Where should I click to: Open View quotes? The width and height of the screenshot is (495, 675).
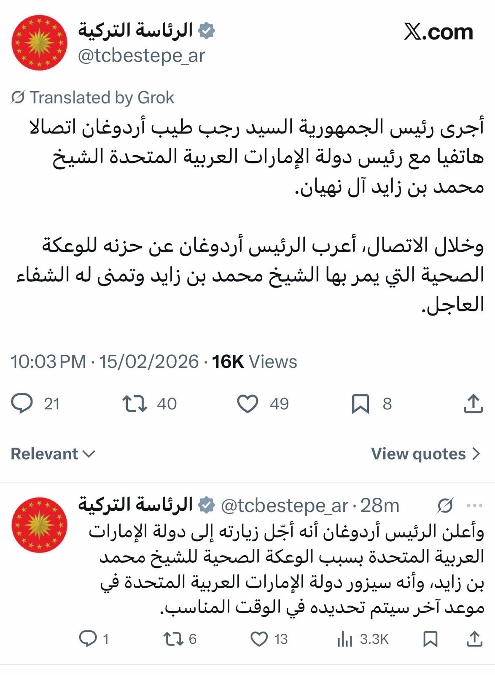pos(425,454)
